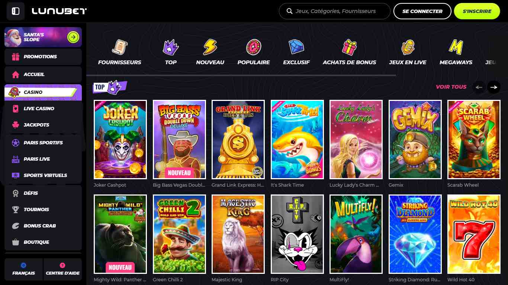Open the Mighty Wild Panther thumbnail
This screenshot has height=285, width=508.
pyautogui.click(x=120, y=234)
